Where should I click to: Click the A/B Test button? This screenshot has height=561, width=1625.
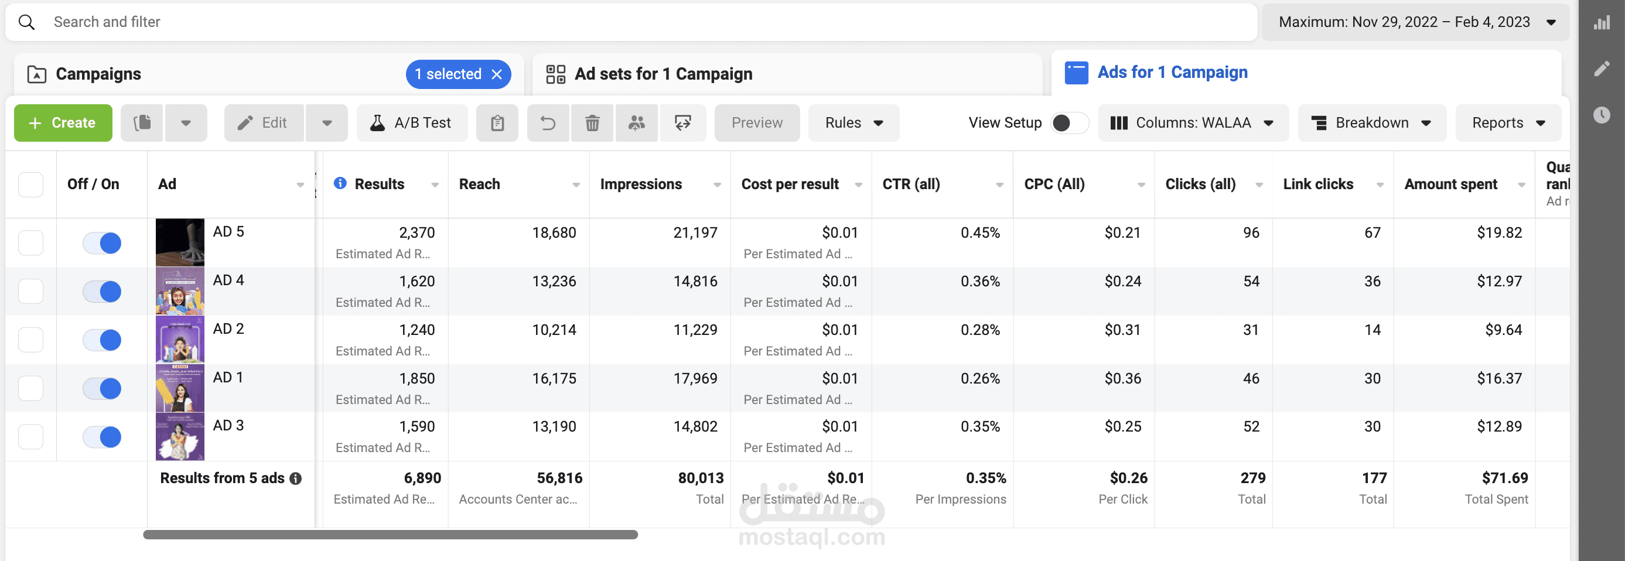click(412, 123)
